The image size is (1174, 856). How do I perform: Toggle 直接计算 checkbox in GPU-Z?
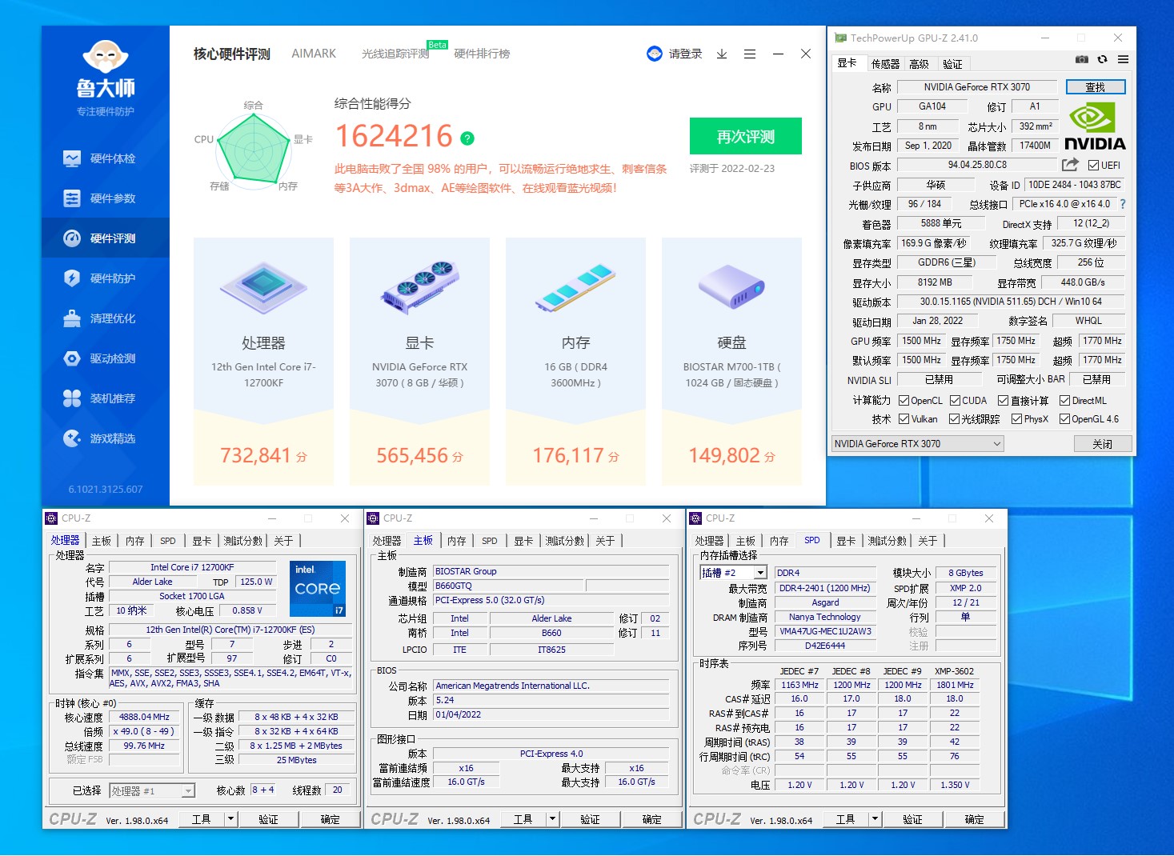pyautogui.click(x=1003, y=401)
